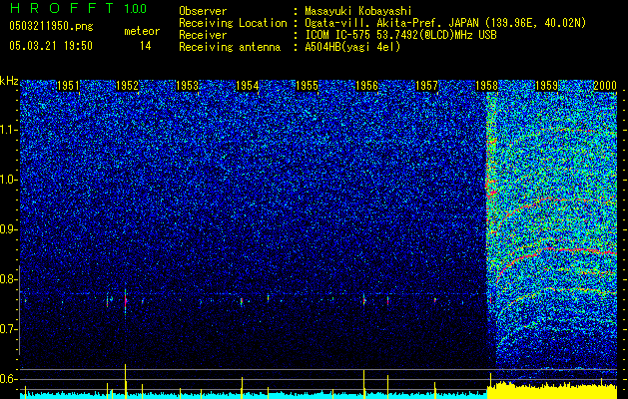
Task: Click the kHz axis unit label
Action: [x=9, y=81]
